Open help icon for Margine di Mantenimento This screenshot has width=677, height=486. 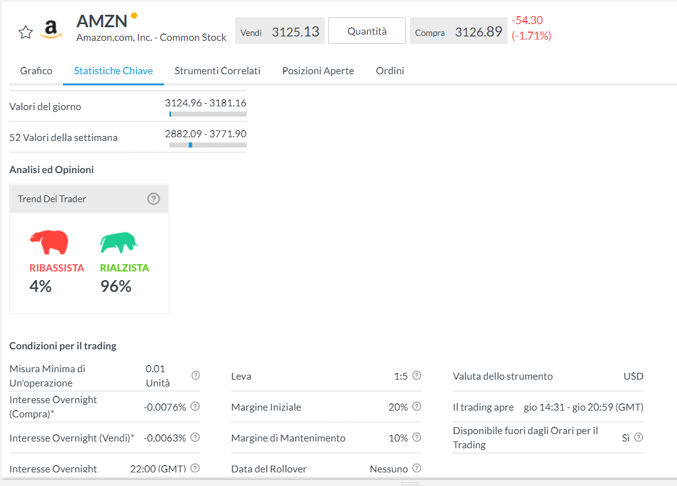tap(417, 438)
